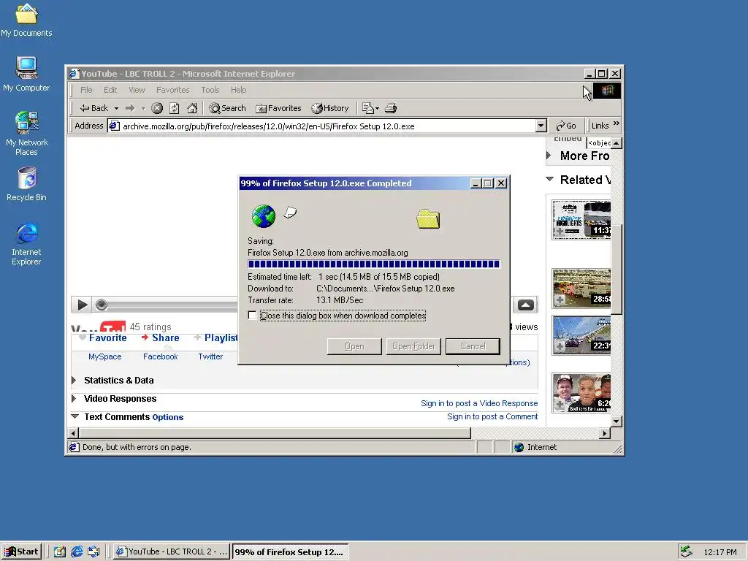Viewport: 748px width, 561px height.
Task: Open related video thumbnail showing three faces
Action: coord(581,393)
